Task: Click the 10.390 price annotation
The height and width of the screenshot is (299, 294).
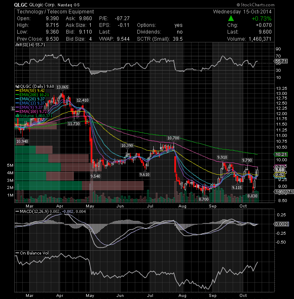Action: coord(127,145)
